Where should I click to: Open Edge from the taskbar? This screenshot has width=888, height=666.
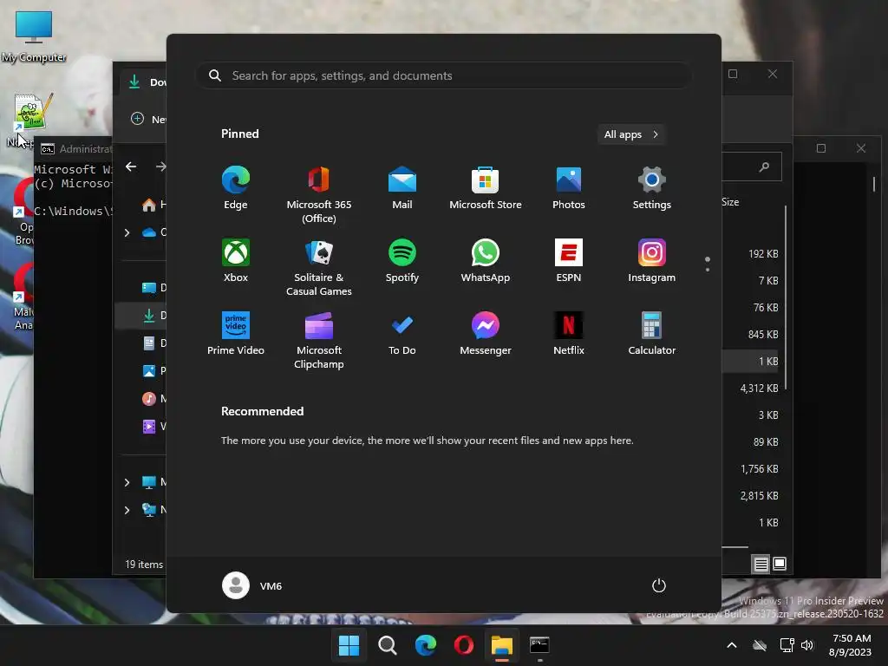(x=425, y=645)
